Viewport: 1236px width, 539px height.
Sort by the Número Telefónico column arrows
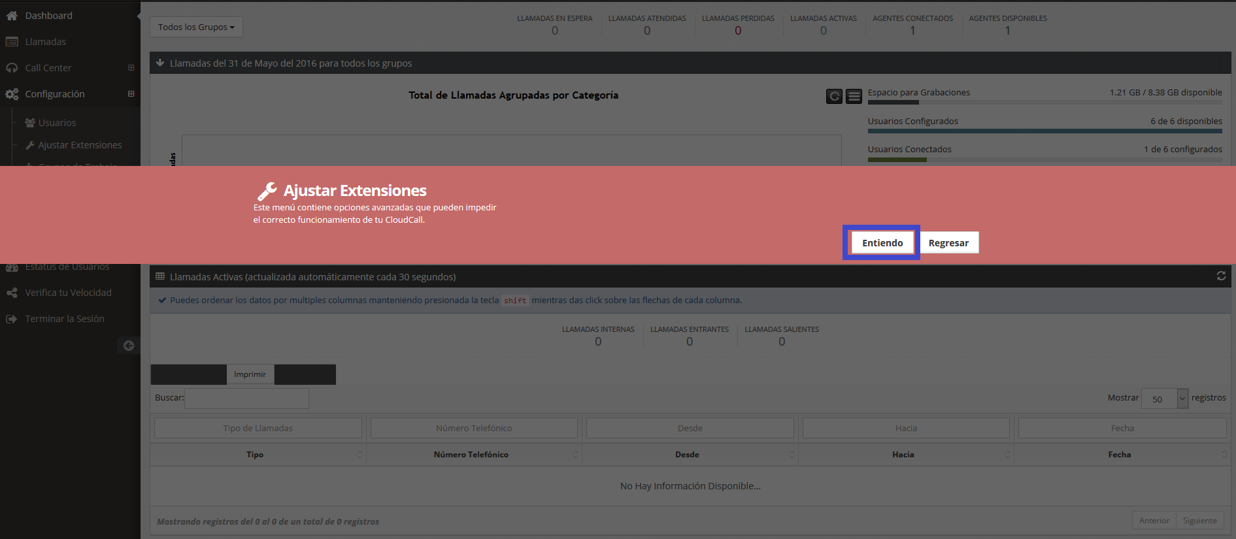tap(575, 454)
